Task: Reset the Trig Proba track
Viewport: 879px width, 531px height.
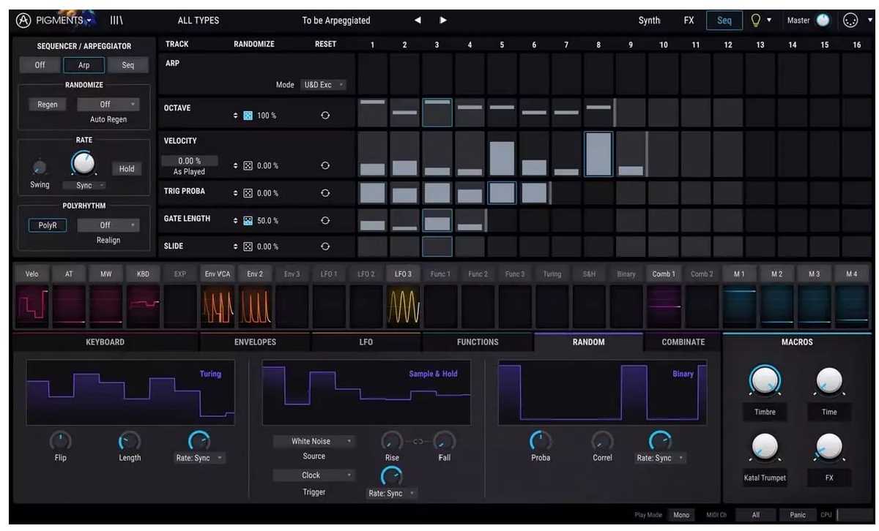Action: 325,193
